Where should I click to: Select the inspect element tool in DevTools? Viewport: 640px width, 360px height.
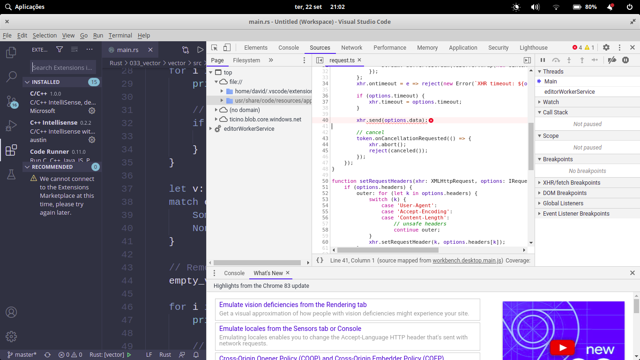click(x=215, y=47)
